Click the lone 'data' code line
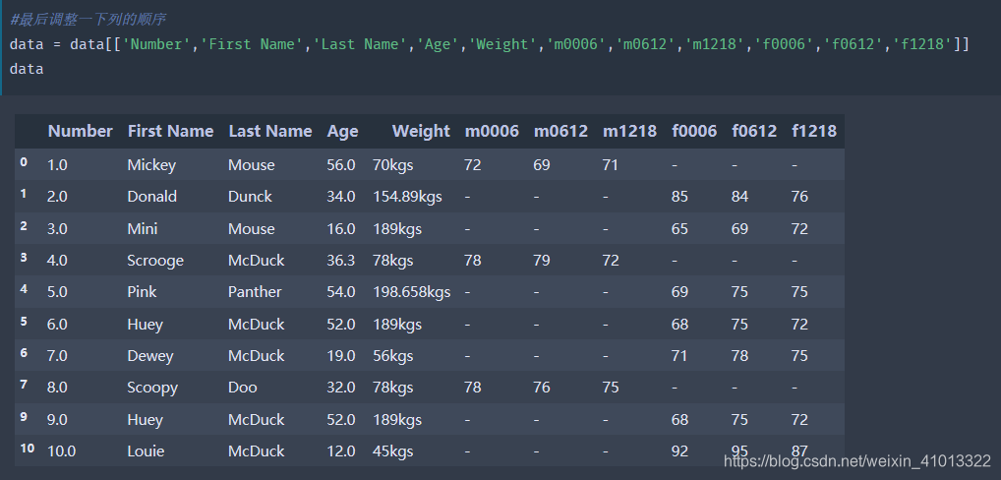Screen dimensions: 1001x480 [x=27, y=69]
